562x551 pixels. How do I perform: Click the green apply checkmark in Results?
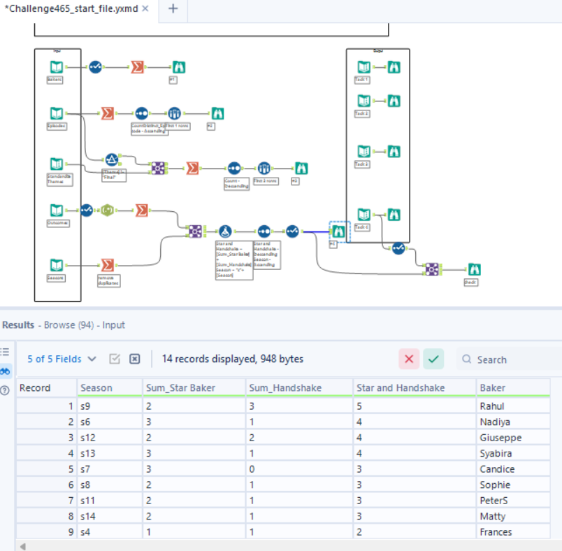(433, 359)
